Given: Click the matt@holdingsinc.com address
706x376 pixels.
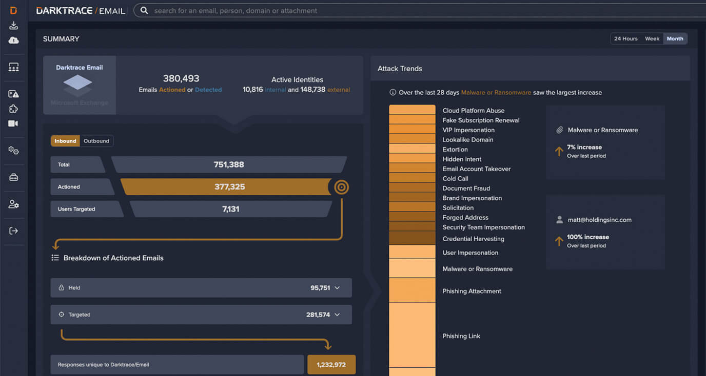Looking at the screenshot, I should (599, 220).
